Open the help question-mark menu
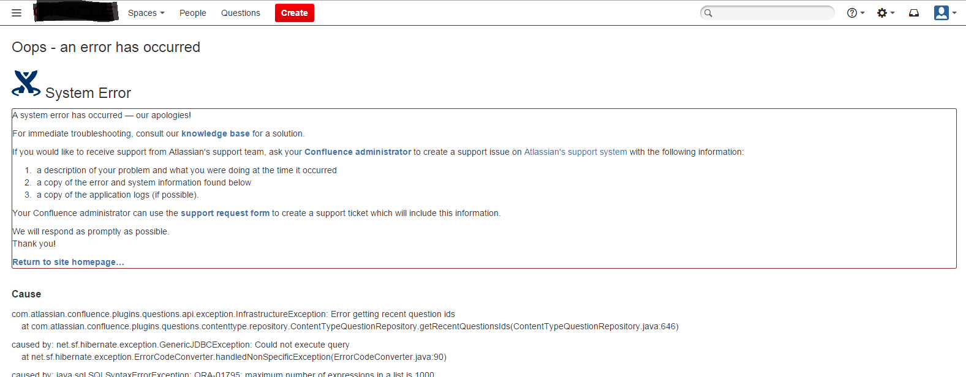 point(856,13)
